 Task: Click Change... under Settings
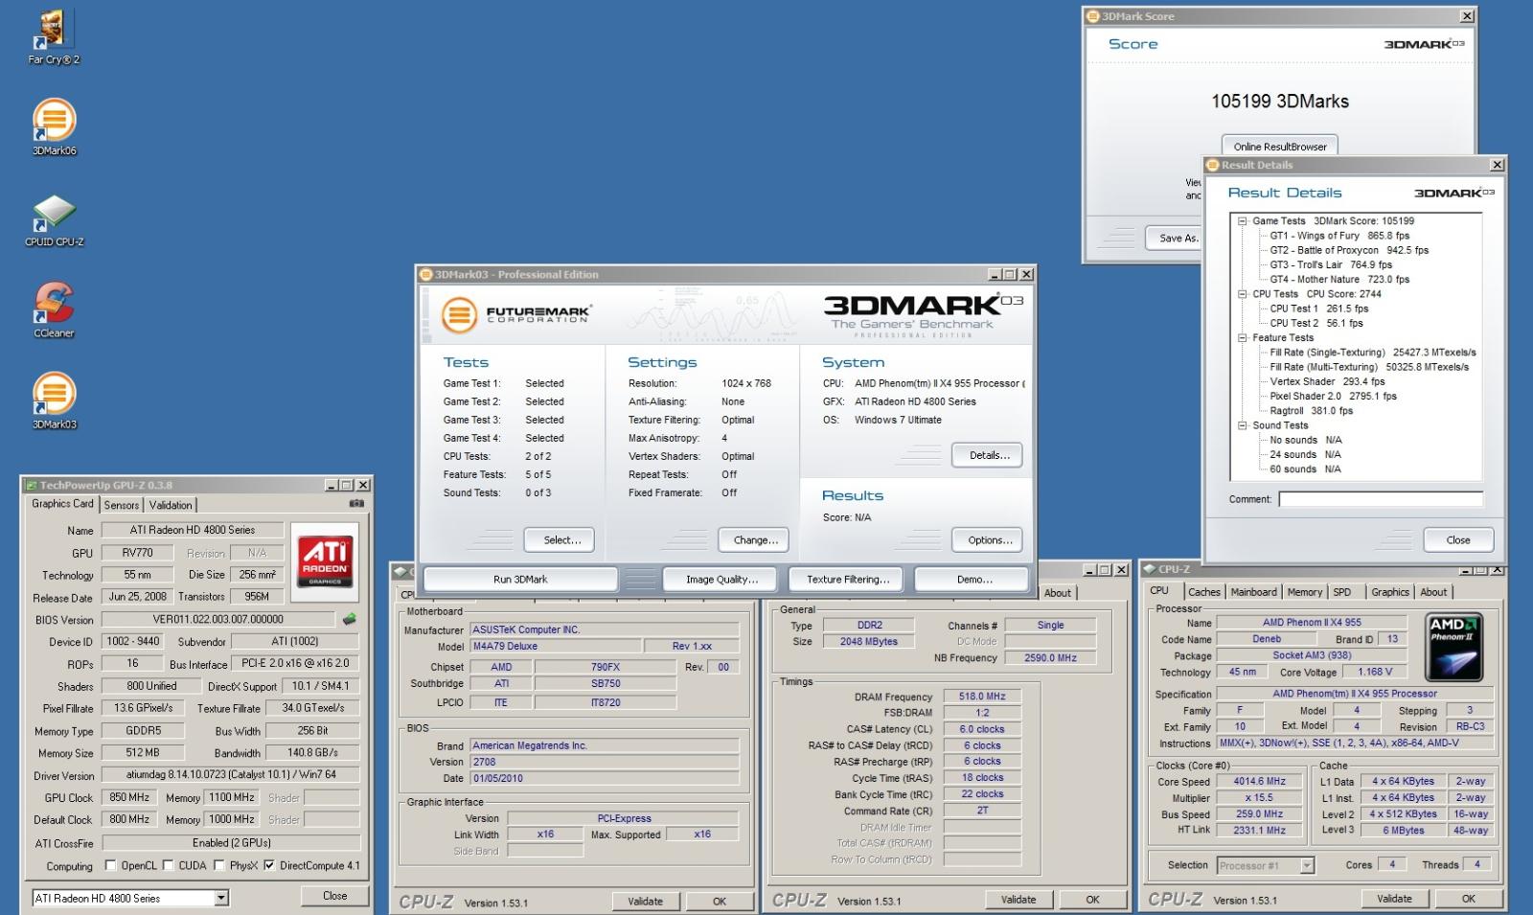(x=754, y=540)
